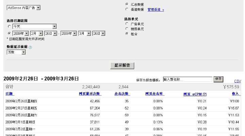Click the 合计 totals row label

[x=10, y=87]
